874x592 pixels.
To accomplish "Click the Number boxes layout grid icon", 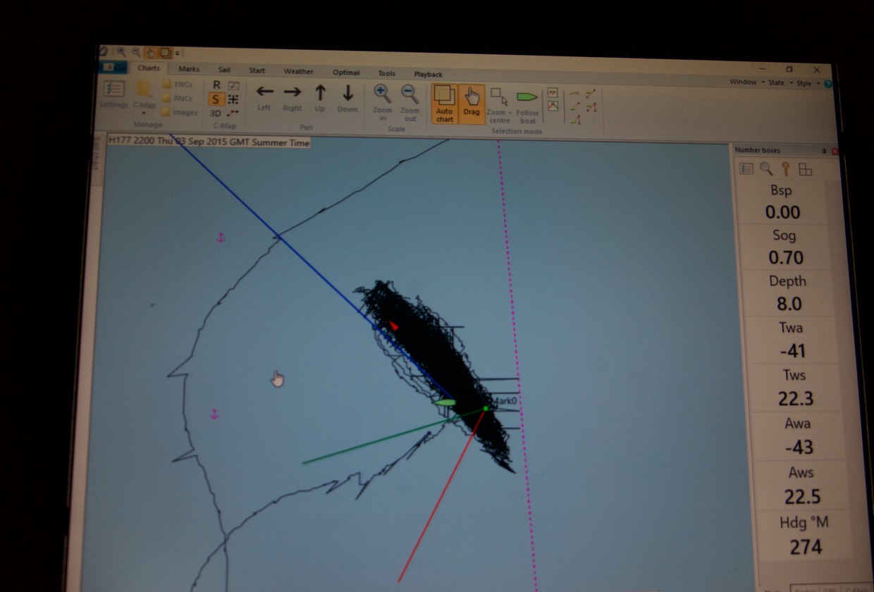I will pos(805,169).
